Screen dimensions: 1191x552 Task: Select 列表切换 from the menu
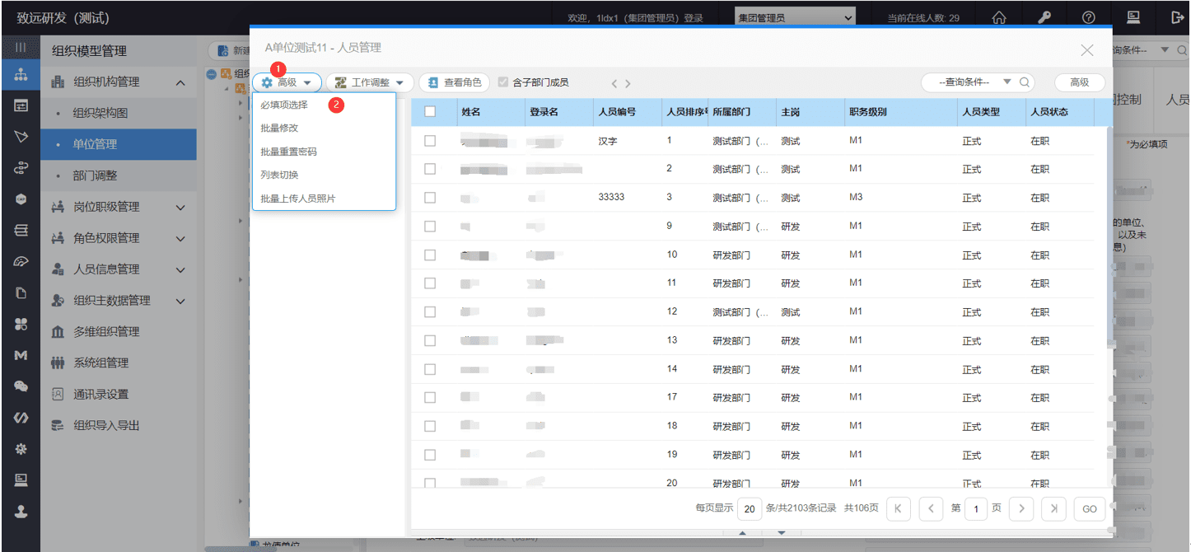(279, 175)
